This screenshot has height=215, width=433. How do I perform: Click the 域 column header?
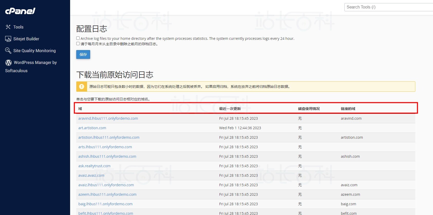pos(80,109)
